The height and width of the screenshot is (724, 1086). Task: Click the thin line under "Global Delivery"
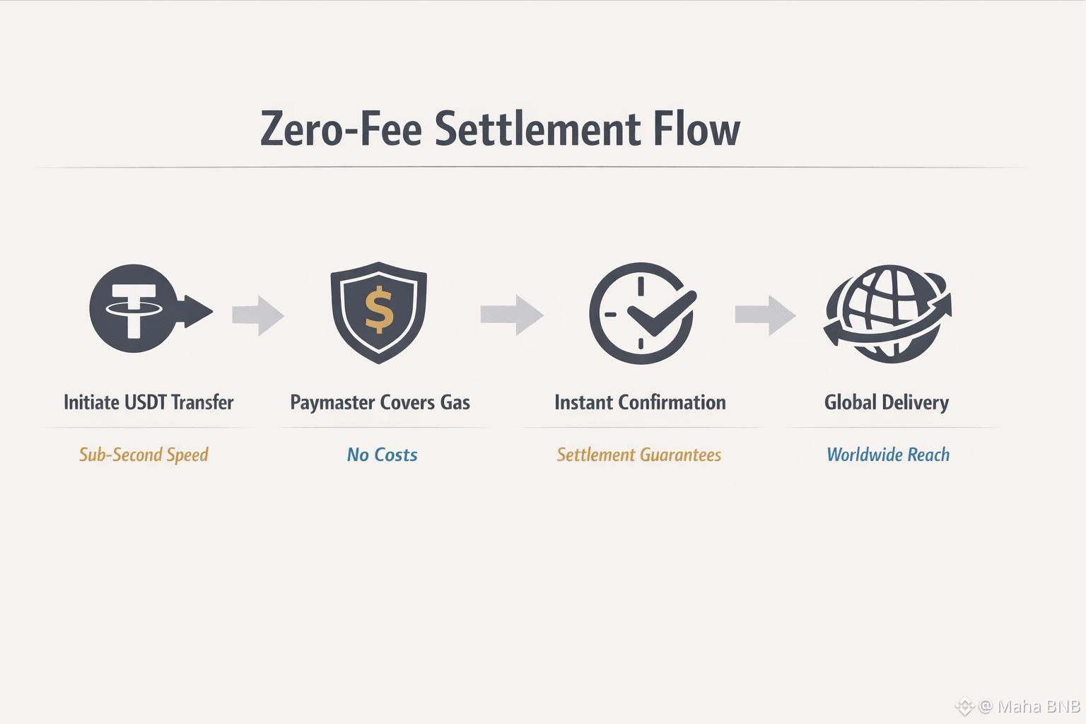point(891,428)
